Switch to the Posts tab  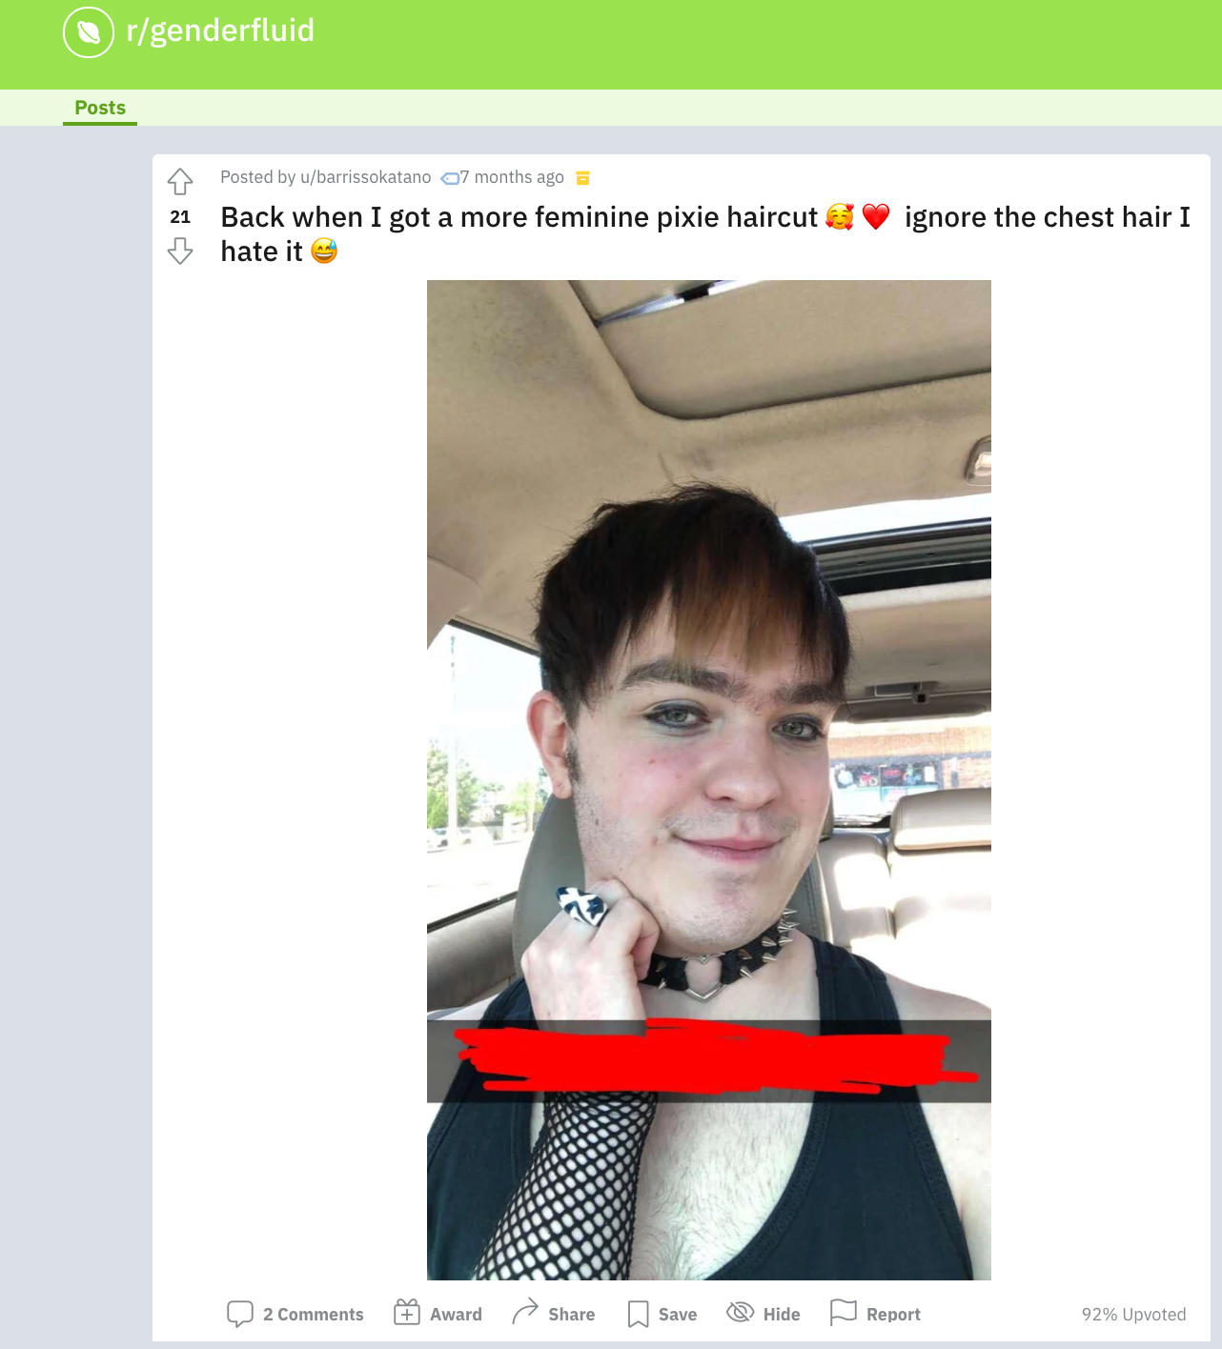(100, 108)
